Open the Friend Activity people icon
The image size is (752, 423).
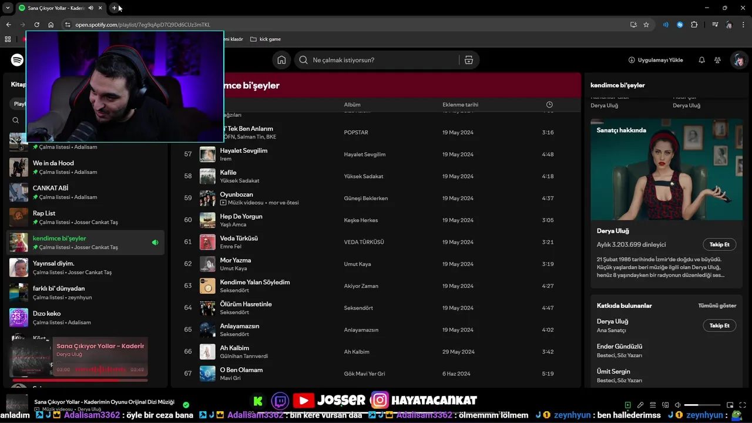click(717, 60)
